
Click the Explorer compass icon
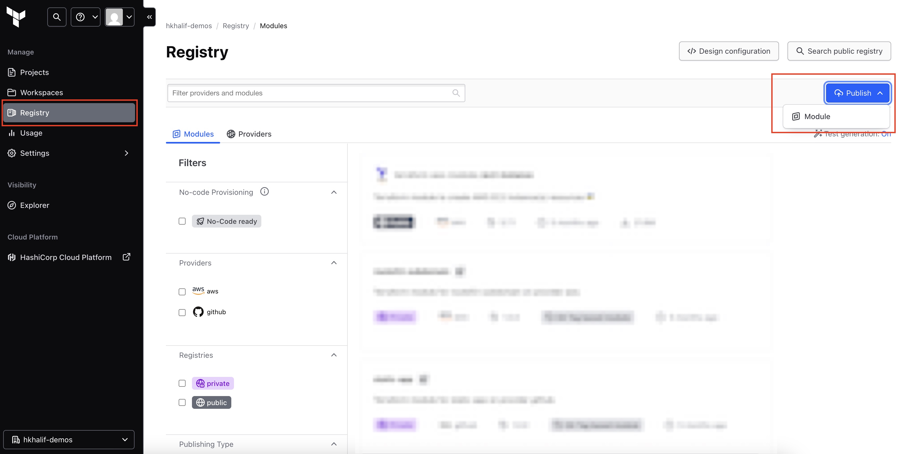(x=12, y=205)
